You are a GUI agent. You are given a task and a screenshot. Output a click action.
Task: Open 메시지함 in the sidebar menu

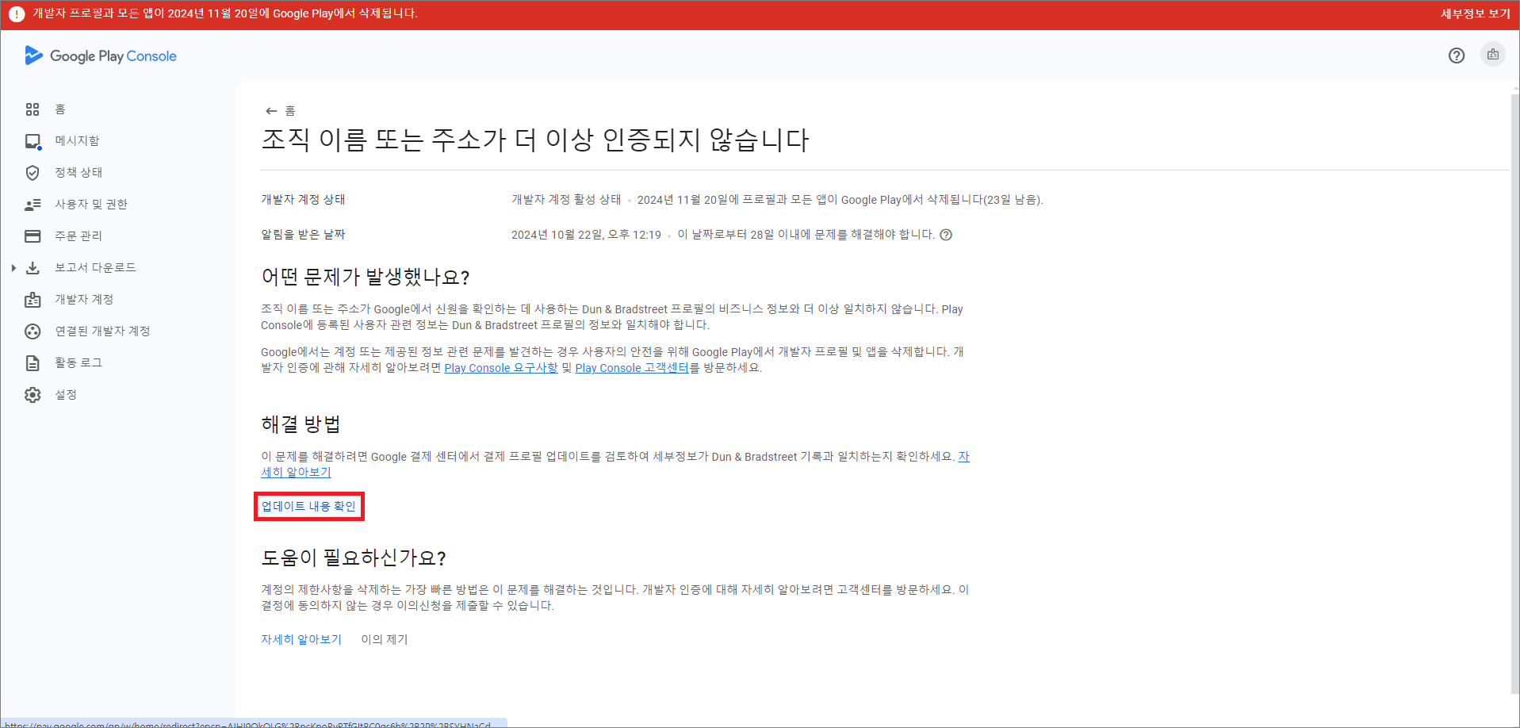[77, 141]
